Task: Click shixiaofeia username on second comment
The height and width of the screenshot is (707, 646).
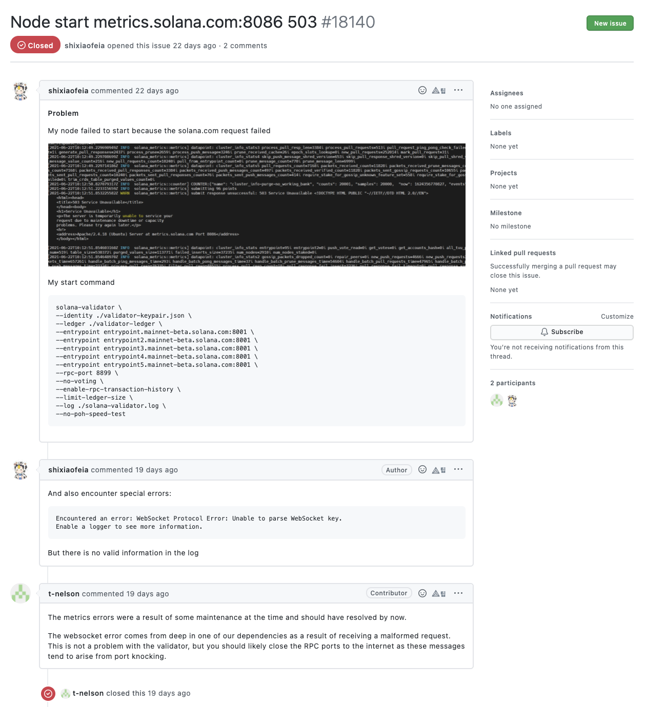Action: point(68,470)
